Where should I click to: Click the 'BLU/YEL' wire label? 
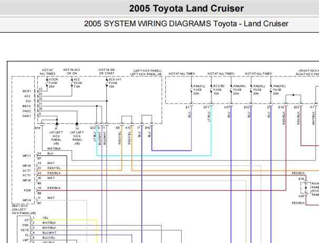[49, 238]
